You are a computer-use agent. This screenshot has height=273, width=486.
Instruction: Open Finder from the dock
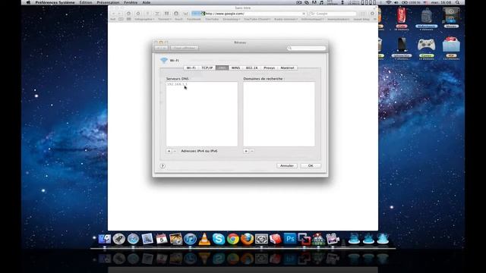tap(105, 239)
